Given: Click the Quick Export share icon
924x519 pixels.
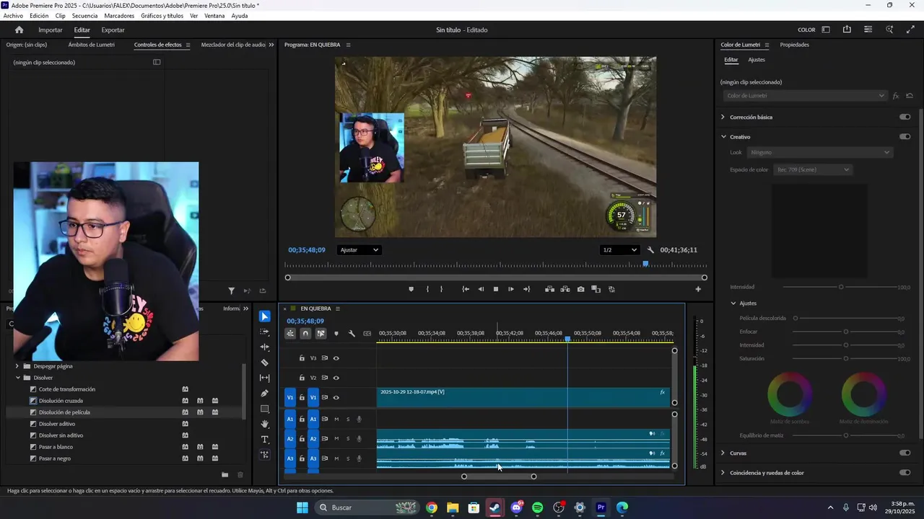Looking at the screenshot, I should pyautogui.click(x=847, y=30).
